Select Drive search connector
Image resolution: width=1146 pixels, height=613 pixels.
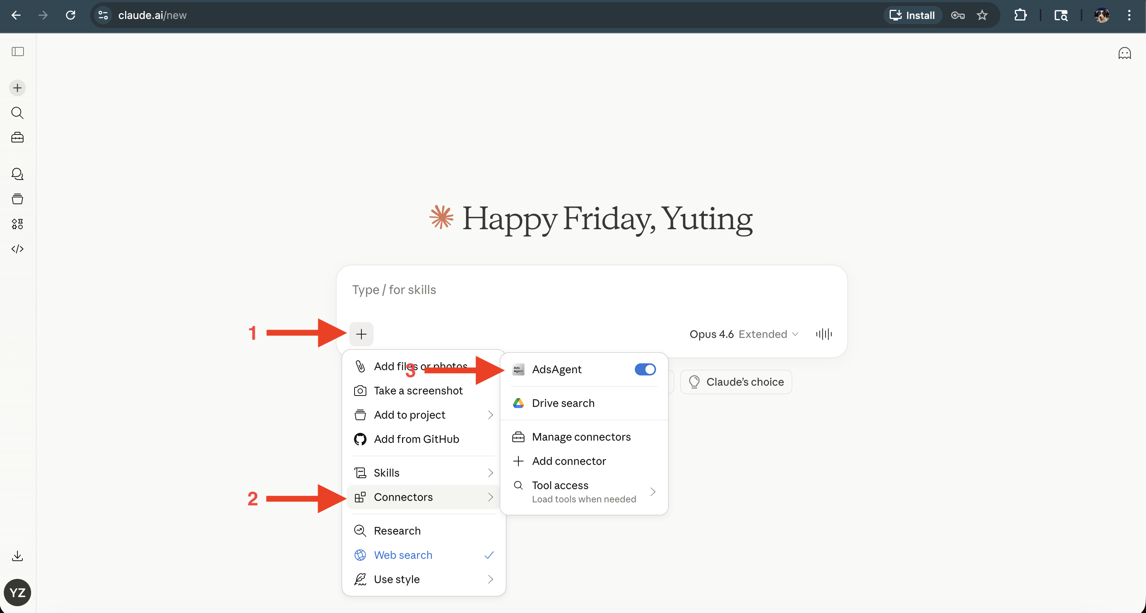point(563,403)
